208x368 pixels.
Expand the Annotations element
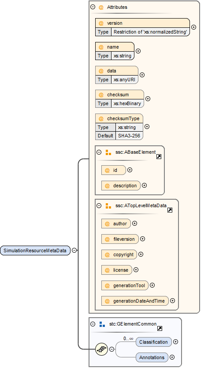pyautogui.click(x=172, y=357)
